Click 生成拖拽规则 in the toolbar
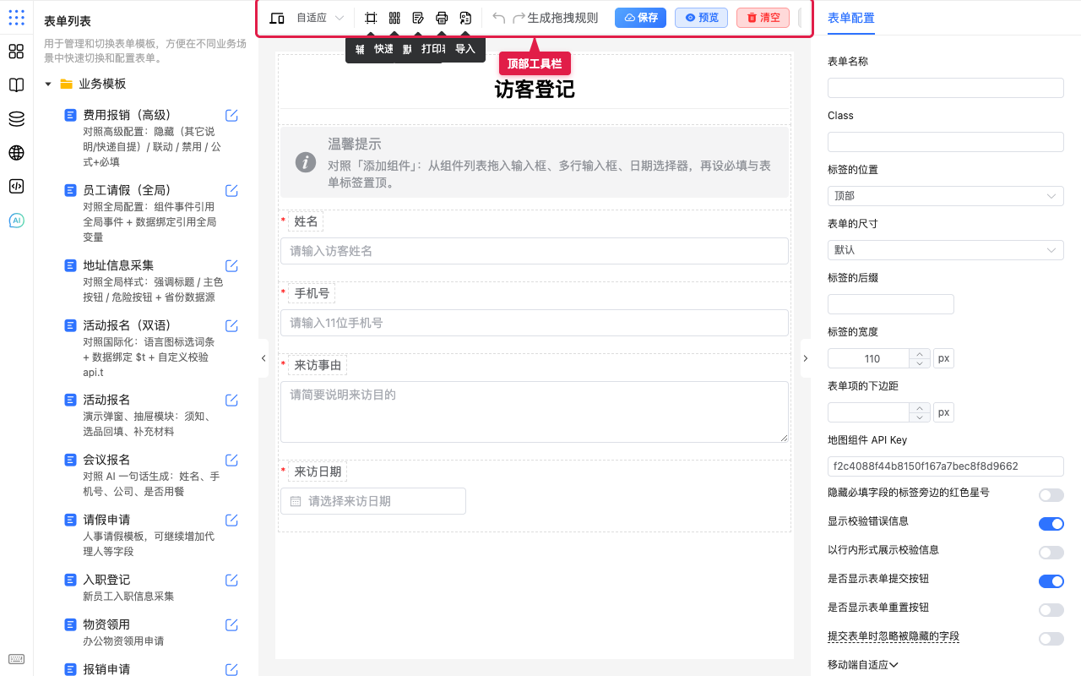Viewport: 1081px width, 676px height. [x=562, y=18]
